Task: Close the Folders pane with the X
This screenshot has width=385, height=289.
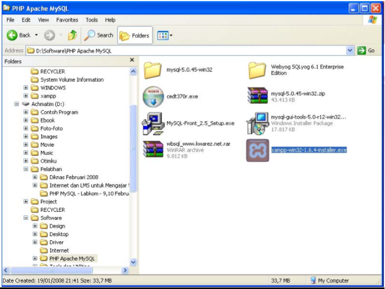Action: [132, 60]
